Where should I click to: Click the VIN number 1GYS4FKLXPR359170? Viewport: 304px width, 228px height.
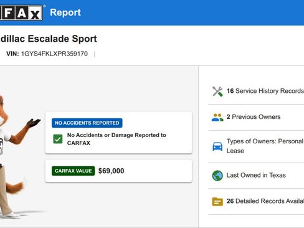click(54, 54)
